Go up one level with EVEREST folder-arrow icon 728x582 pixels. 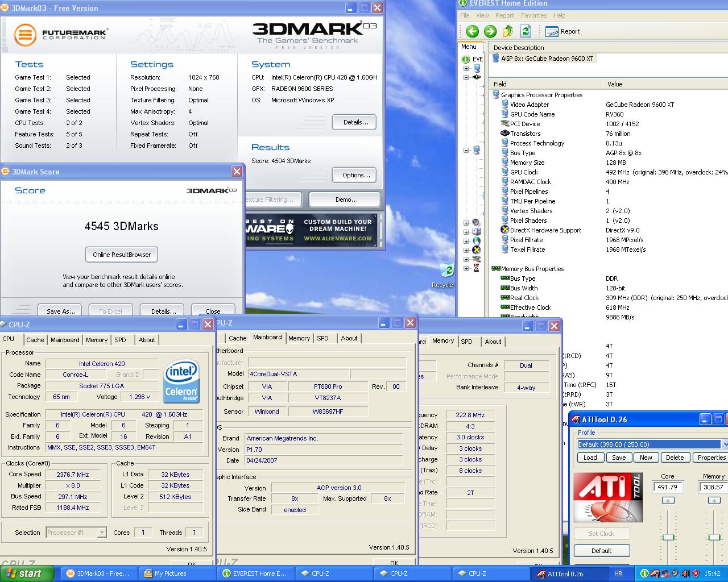(x=508, y=31)
